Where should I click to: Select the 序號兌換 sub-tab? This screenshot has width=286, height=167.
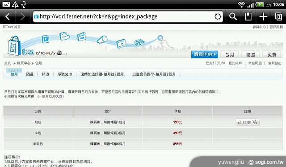click(x=64, y=74)
